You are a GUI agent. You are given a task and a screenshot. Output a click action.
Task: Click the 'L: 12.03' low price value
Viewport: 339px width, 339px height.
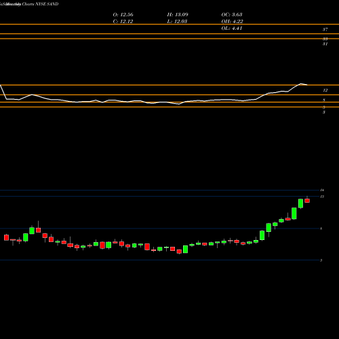177,22
